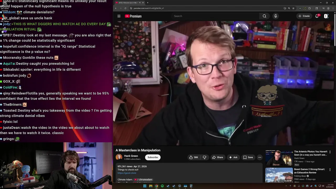The height and width of the screenshot is (189, 336).
Task: Click the Ask button
Action: click(233, 157)
